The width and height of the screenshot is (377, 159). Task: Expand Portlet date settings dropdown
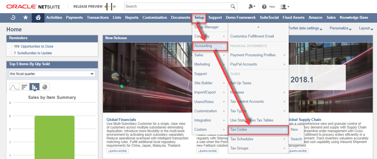click(305, 28)
